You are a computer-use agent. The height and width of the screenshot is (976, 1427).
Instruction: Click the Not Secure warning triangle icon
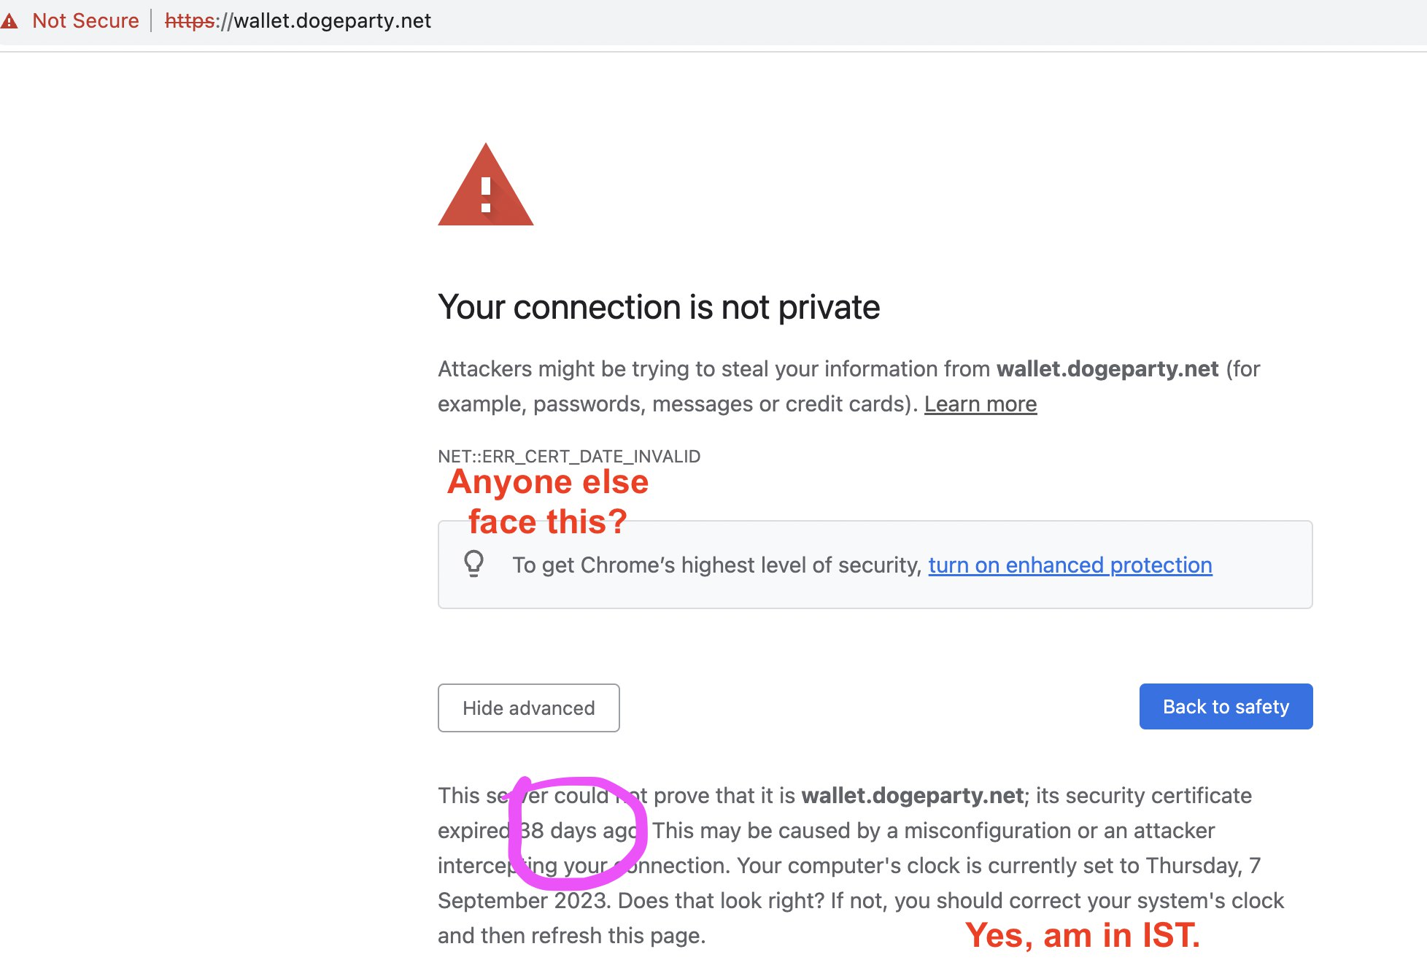[x=9, y=21]
